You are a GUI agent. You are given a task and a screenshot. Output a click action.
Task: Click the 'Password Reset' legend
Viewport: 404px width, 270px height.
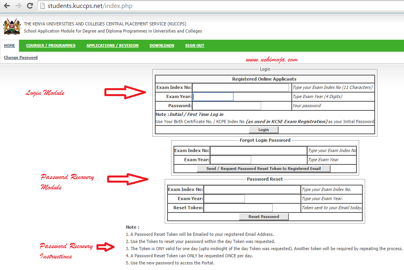265,179
